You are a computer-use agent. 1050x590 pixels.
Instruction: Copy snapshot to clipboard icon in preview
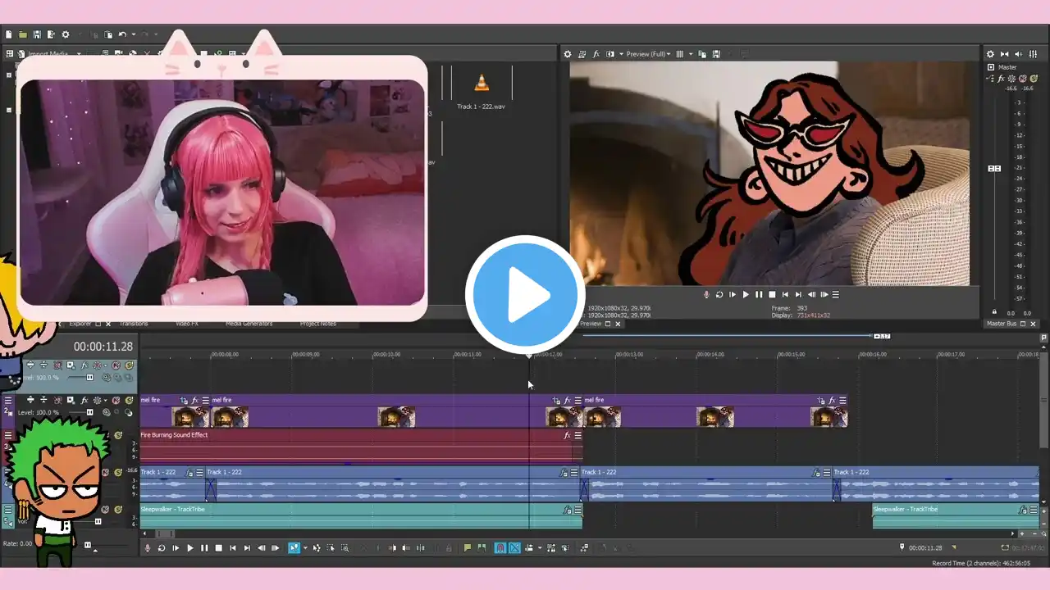pos(702,54)
